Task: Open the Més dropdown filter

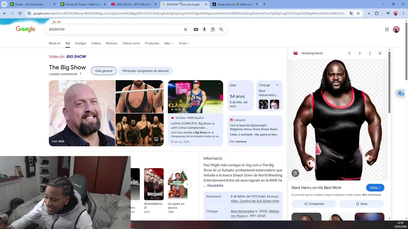Action: point(169,43)
